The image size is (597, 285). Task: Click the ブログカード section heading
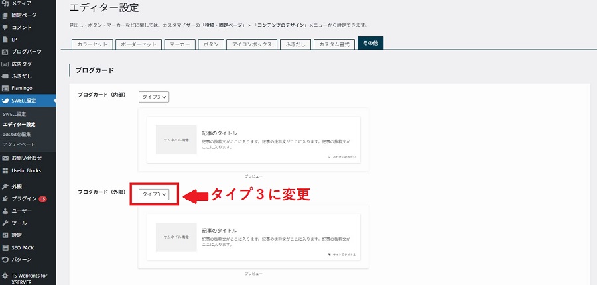pos(95,70)
